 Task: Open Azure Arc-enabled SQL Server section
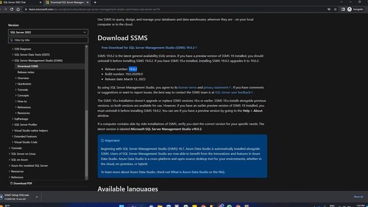pos(29,166)
